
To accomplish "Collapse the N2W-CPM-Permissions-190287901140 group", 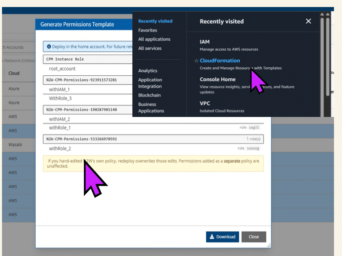I will pyautogui.click(x=88, y=110).
